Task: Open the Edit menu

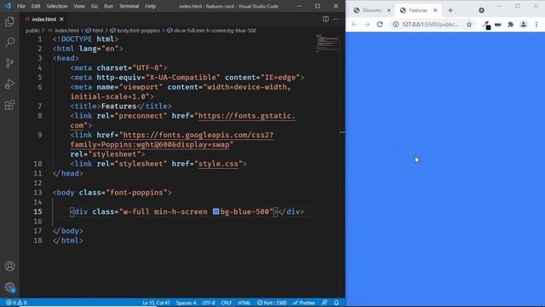Action: coord(36,6)
